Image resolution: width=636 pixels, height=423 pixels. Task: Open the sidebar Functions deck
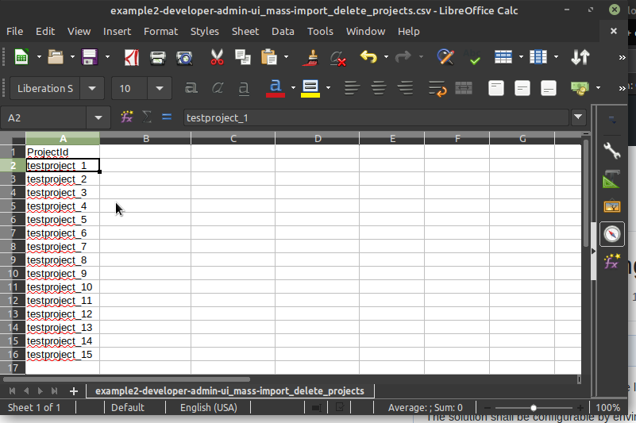coord(611,261)
